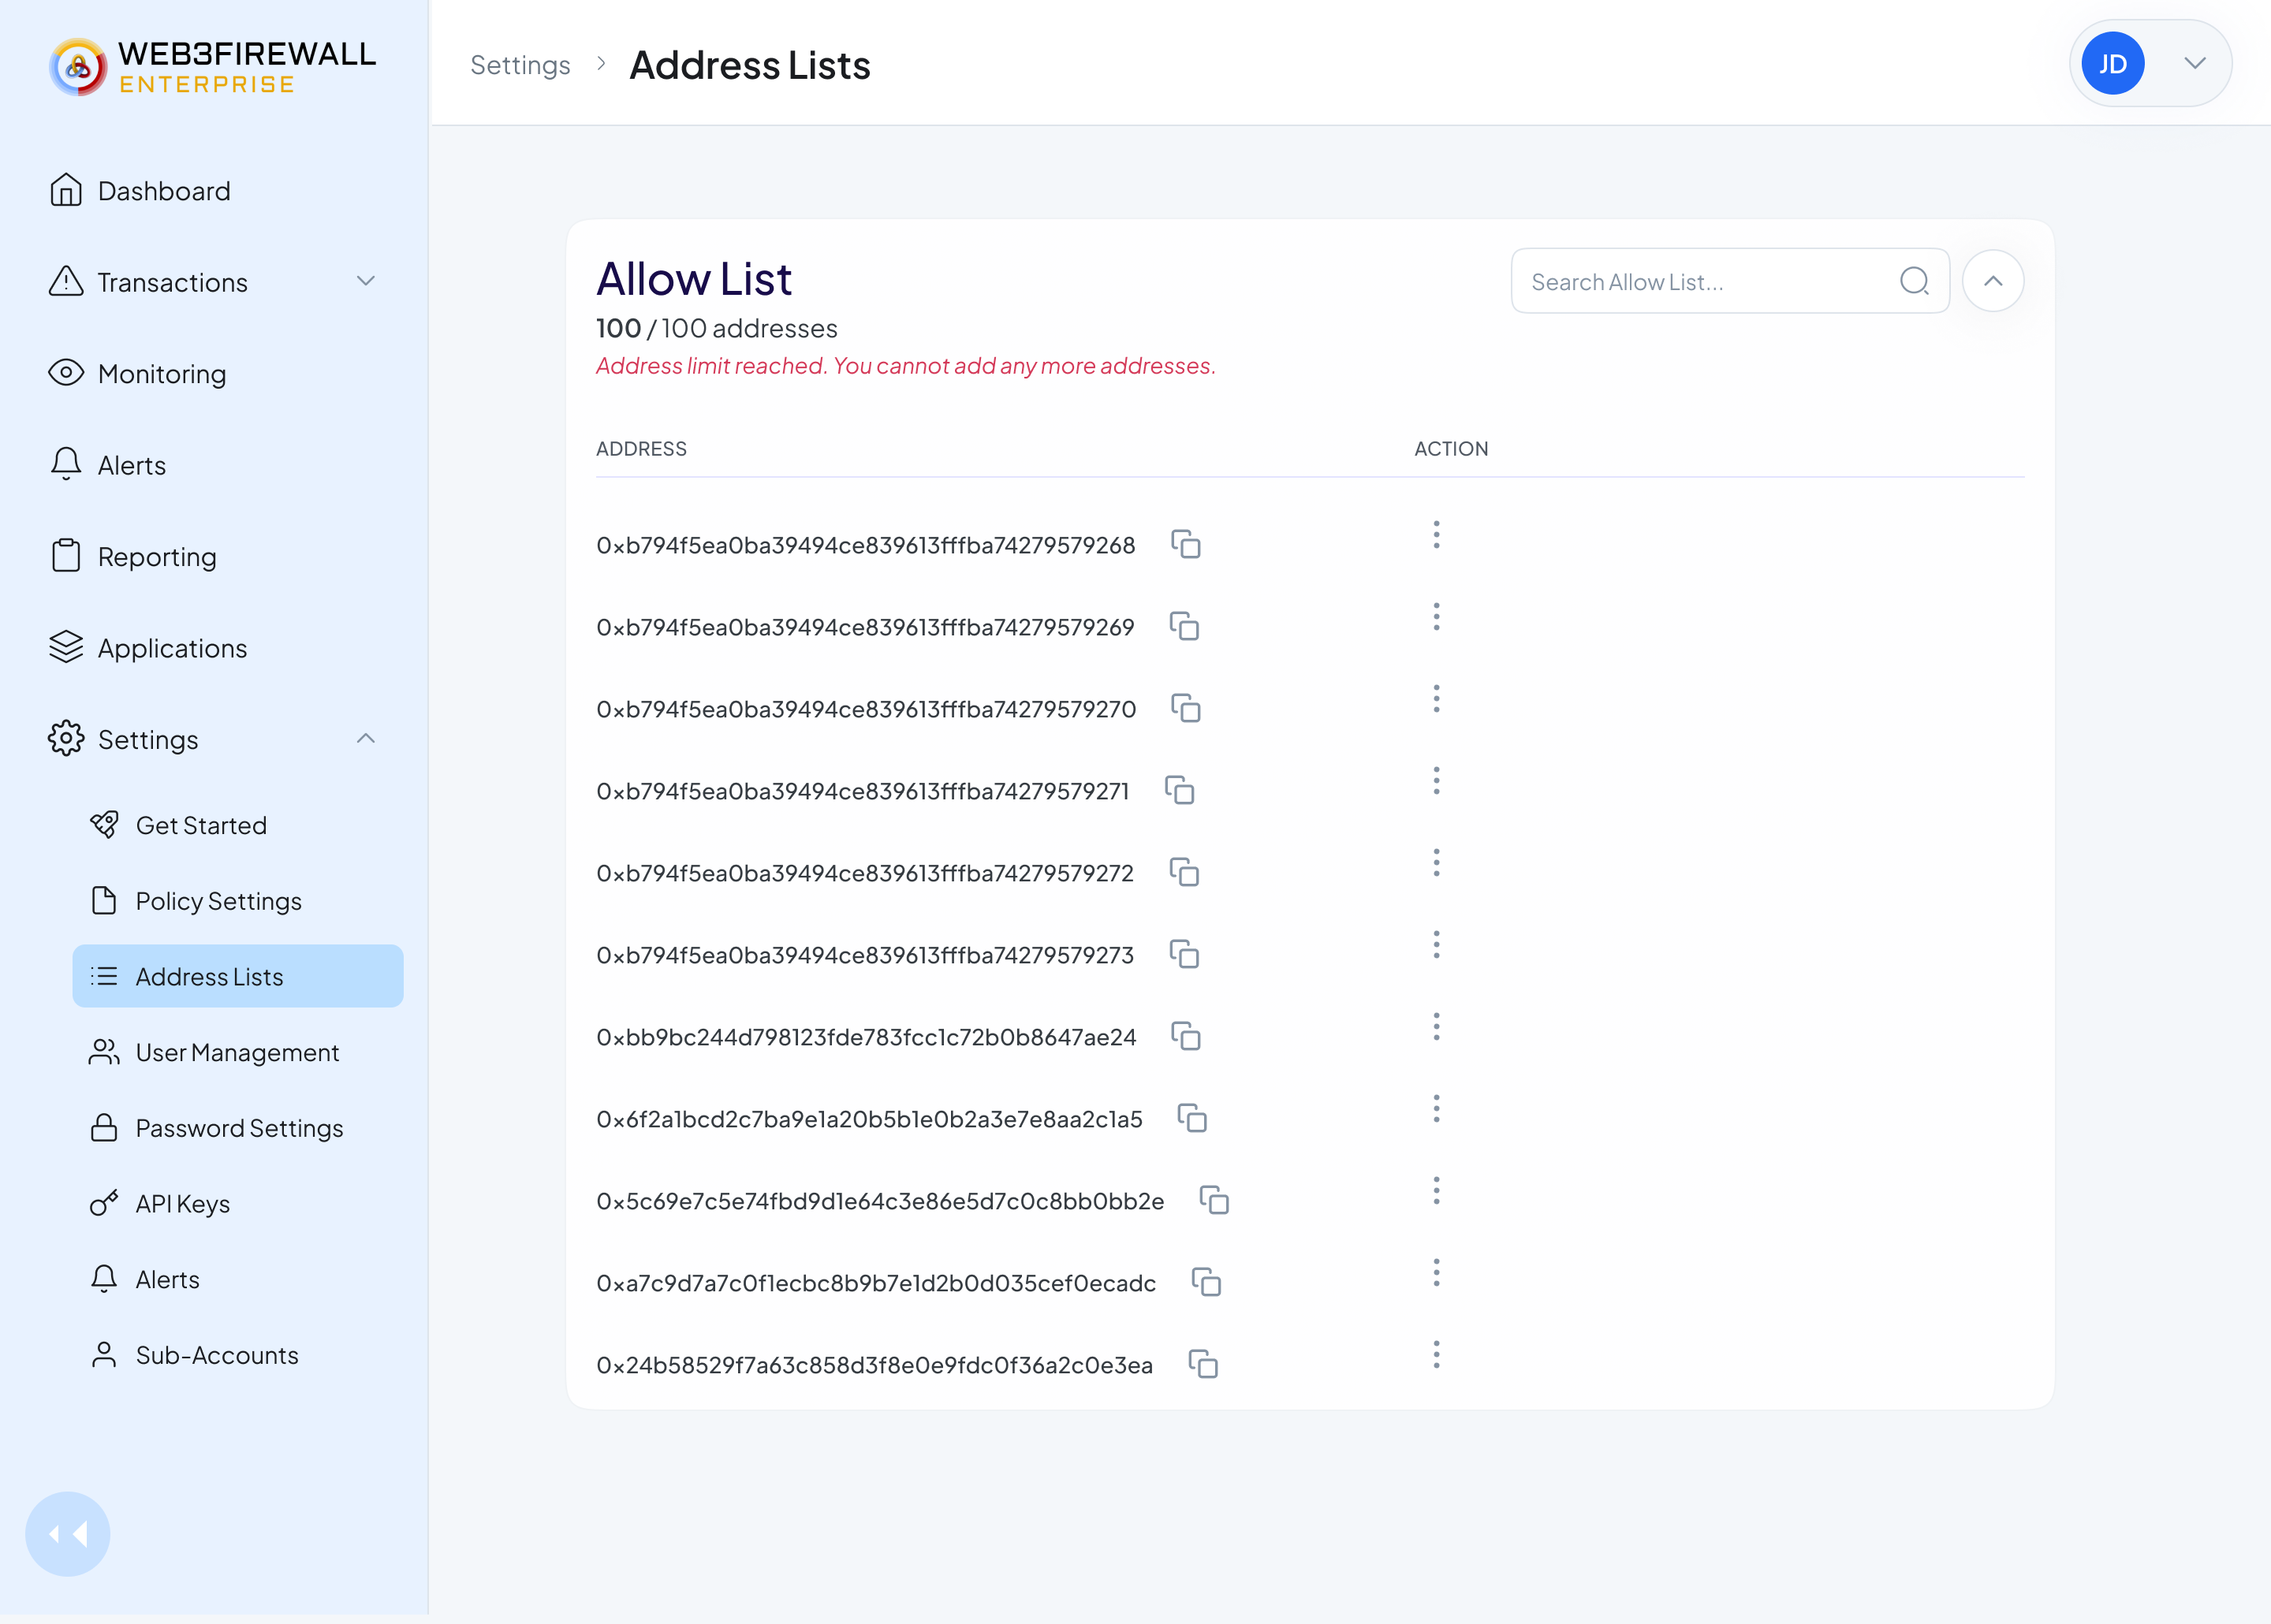Copy address 0xa7c9d7a7c0f1 to clipboard

point(1206,1282)
